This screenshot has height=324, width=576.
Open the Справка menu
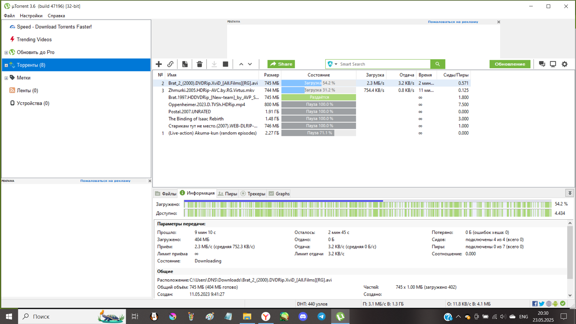(56, 16)
